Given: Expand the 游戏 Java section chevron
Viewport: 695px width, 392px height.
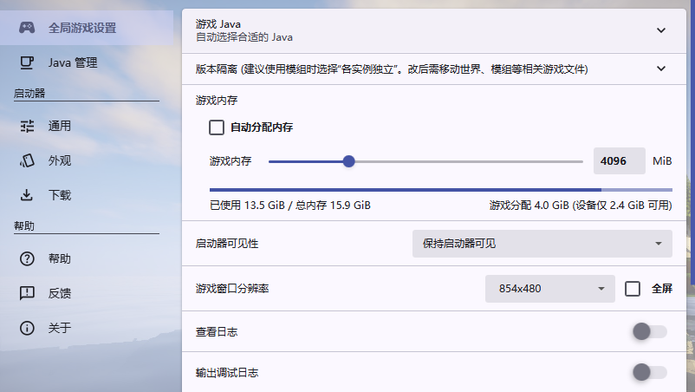Looking at the screenshot, I should [x=661, y=30].
